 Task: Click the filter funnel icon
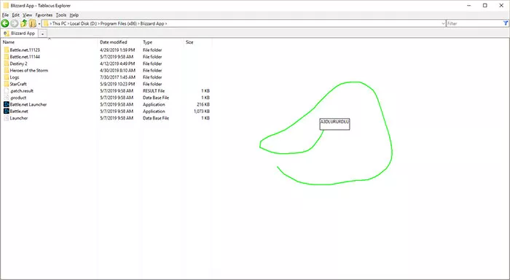point(506,23)
